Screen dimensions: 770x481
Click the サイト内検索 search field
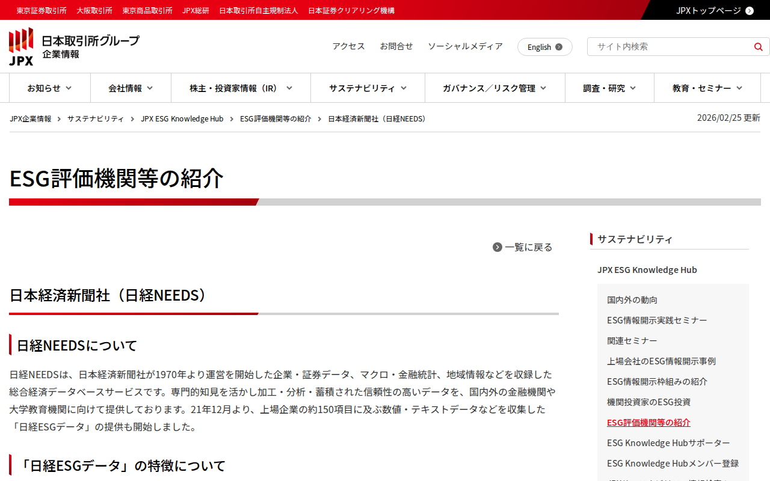[x=671, y=47]
